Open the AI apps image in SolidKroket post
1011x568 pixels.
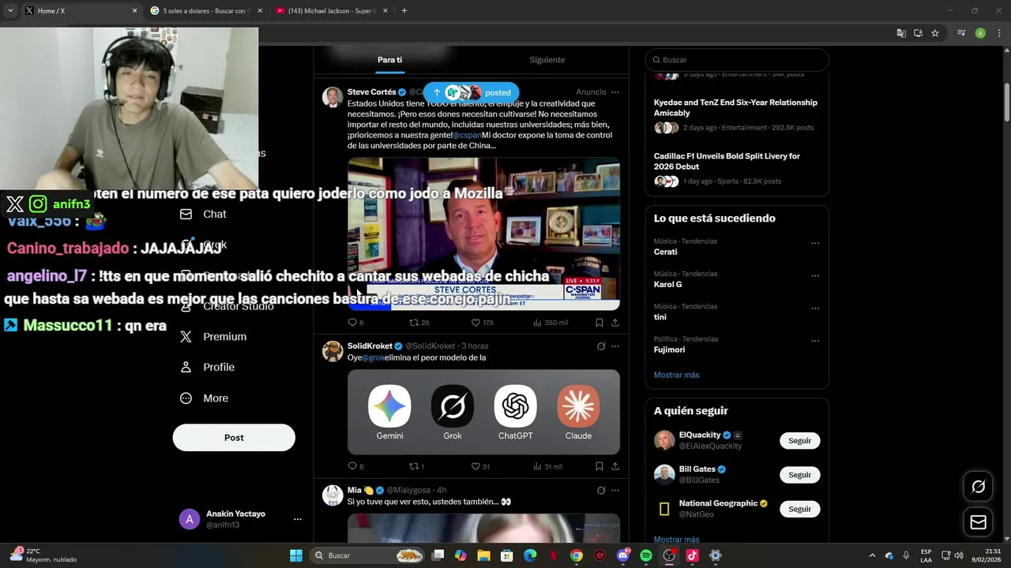[483, 413]
